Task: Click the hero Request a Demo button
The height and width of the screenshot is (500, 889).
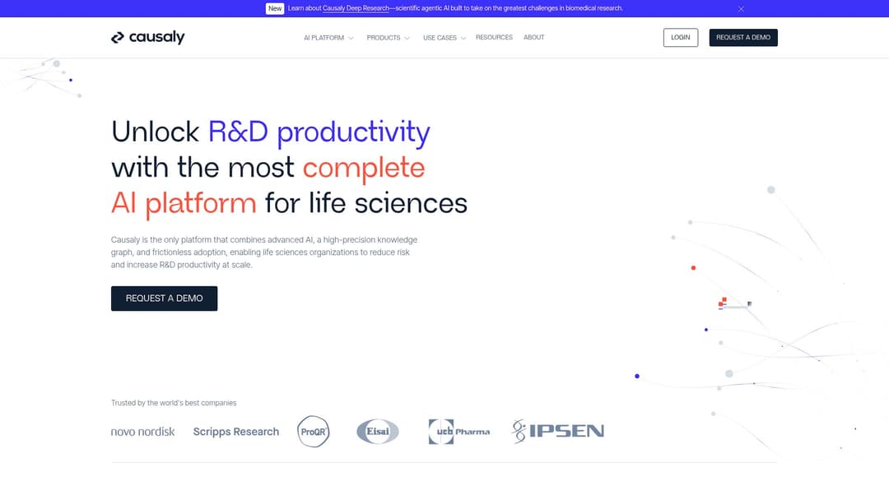Action: (x=164, y=299)
